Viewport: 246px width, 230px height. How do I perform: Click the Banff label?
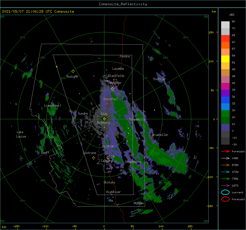45,152
